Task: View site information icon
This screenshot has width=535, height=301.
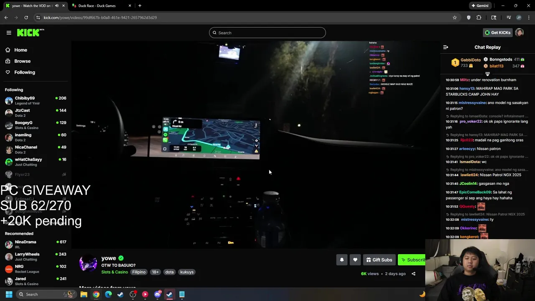Action: (38, 18)
